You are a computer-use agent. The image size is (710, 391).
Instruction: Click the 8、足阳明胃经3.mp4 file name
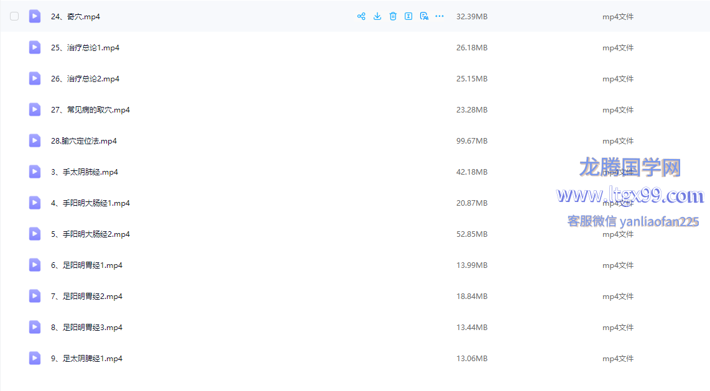pyautogui.click(x=86, y=328)
